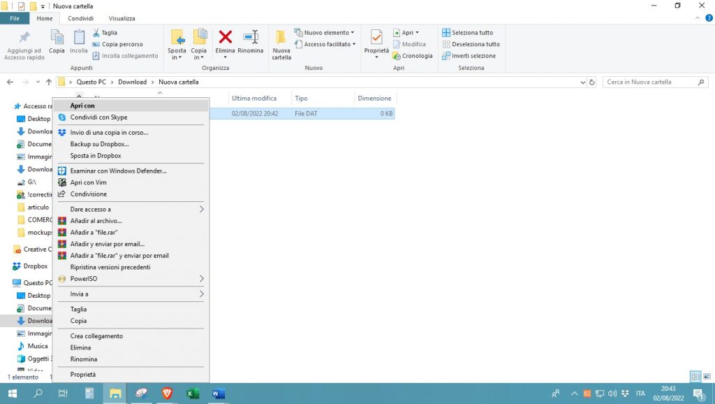715x404 pixels.
Task: Switch to the Visualizza ribbon tab
Action: (121, 18)
